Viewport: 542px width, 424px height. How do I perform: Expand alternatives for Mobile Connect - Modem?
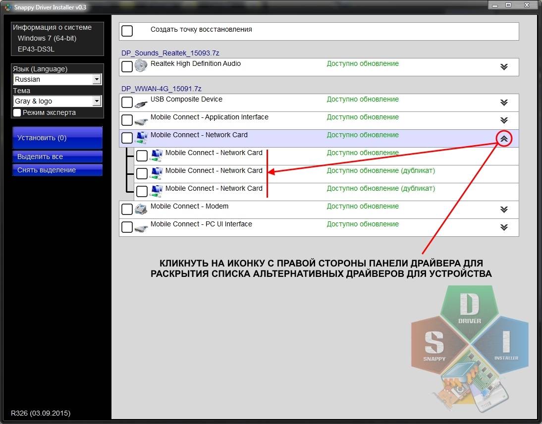(504, 210)
